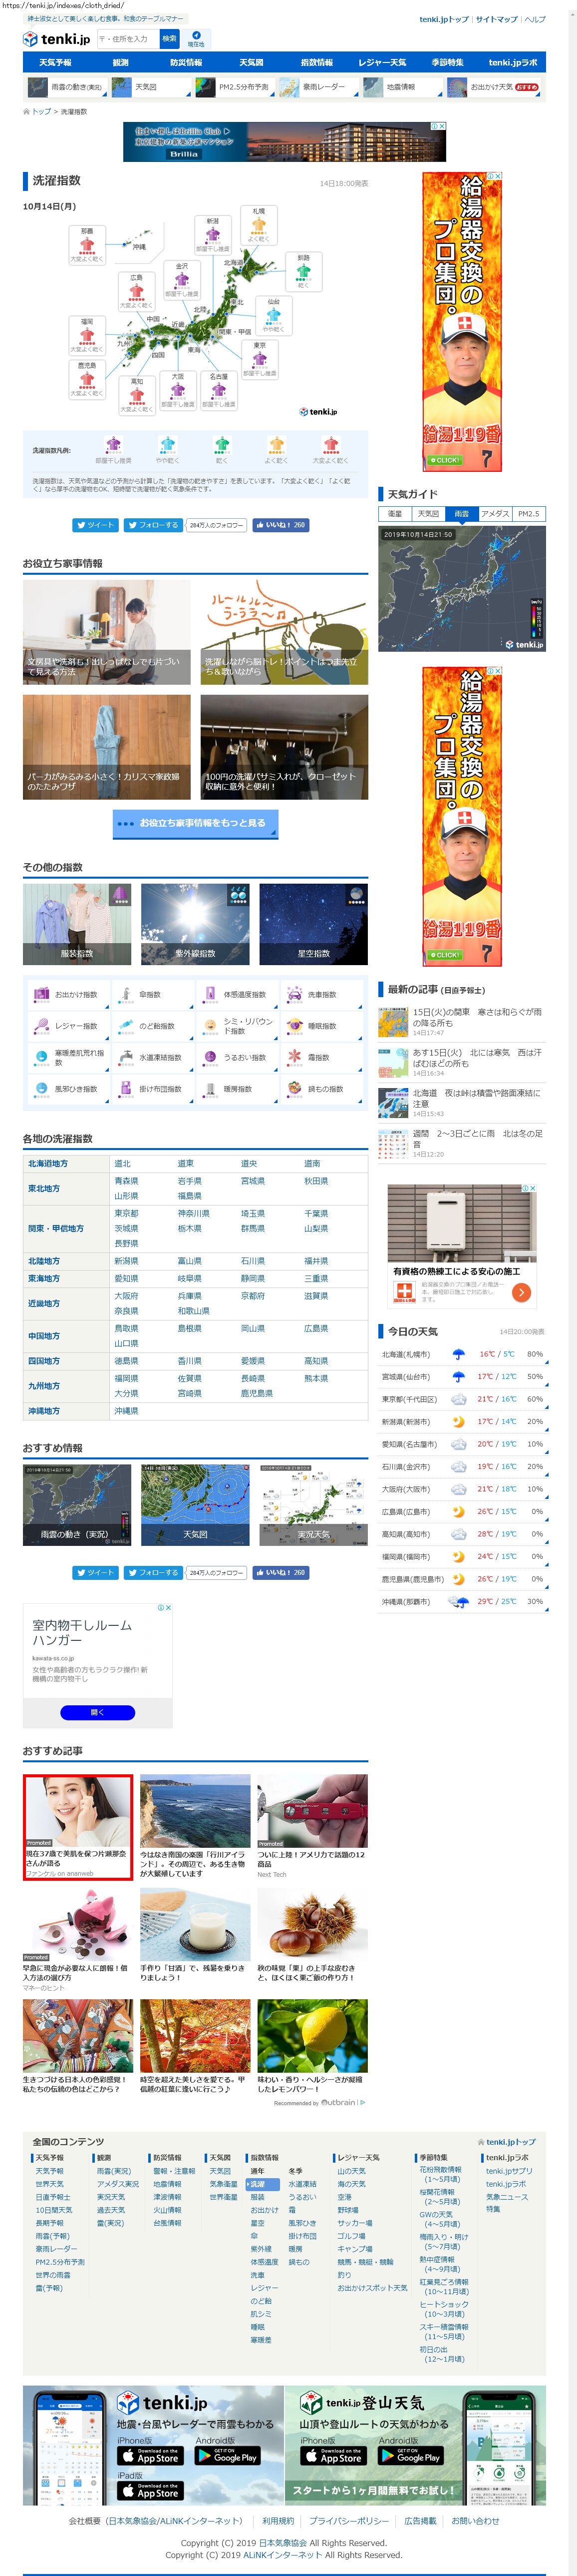577x2576 pixels.
Task: Click the 検索 search button
Action: pyautogui.click(x=169, y=38)
